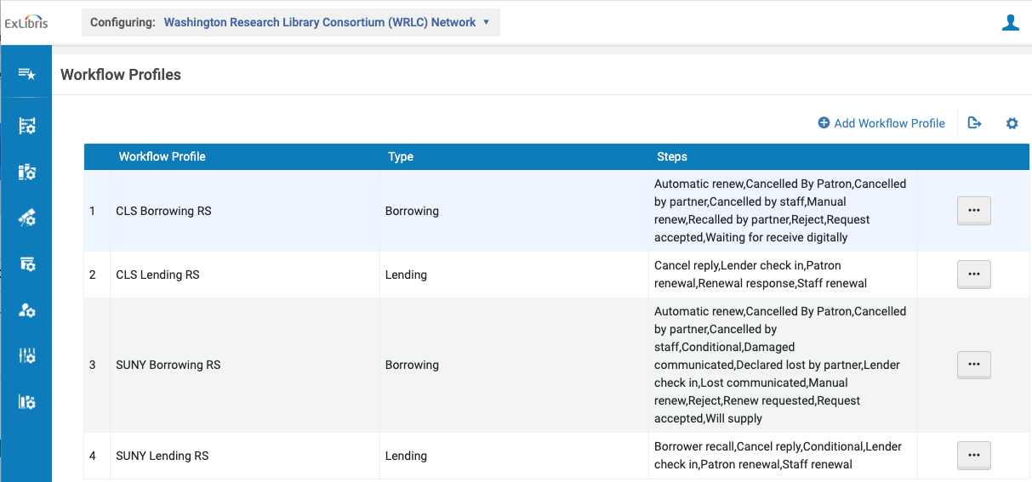
Task: Open row actions for CLS Borrowing RS
Action: tap(974, 211)
